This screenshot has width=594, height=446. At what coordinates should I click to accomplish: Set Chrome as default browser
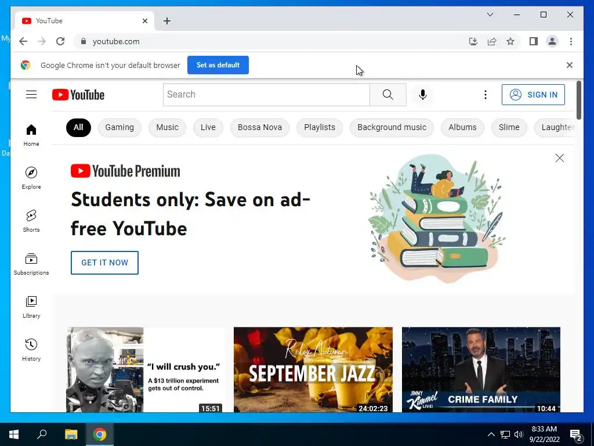218,65
